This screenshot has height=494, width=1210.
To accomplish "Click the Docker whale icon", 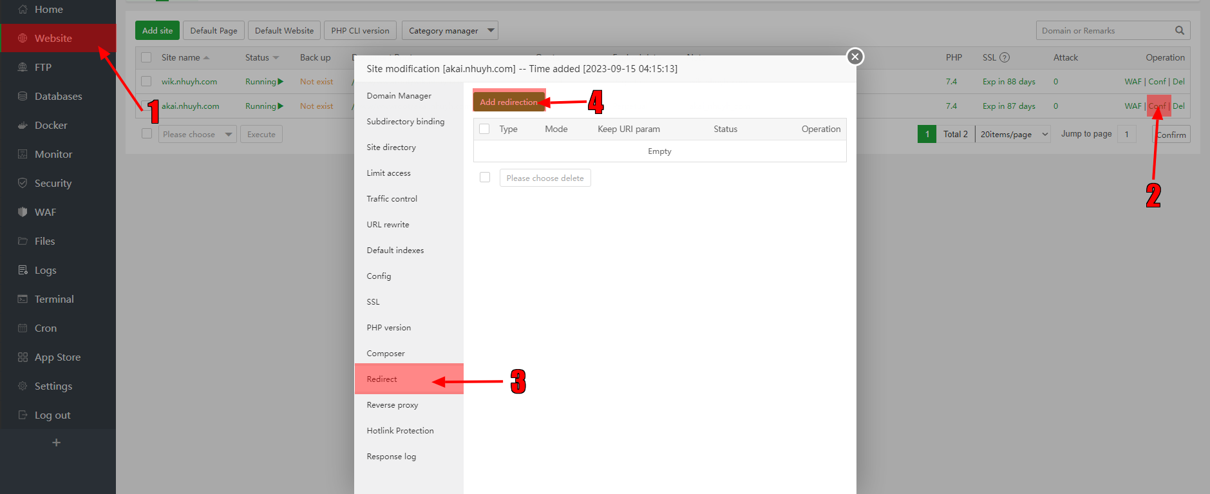I will click(23, 126).
